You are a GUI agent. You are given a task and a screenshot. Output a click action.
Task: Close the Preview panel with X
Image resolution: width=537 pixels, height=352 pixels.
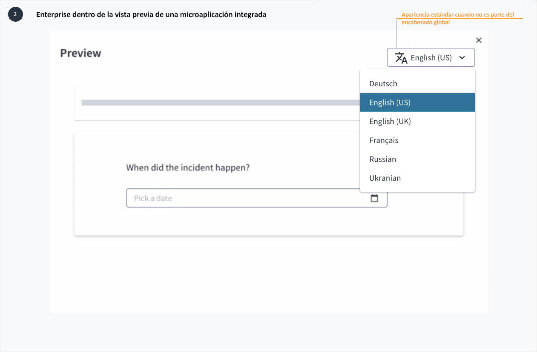coord(479,40)
